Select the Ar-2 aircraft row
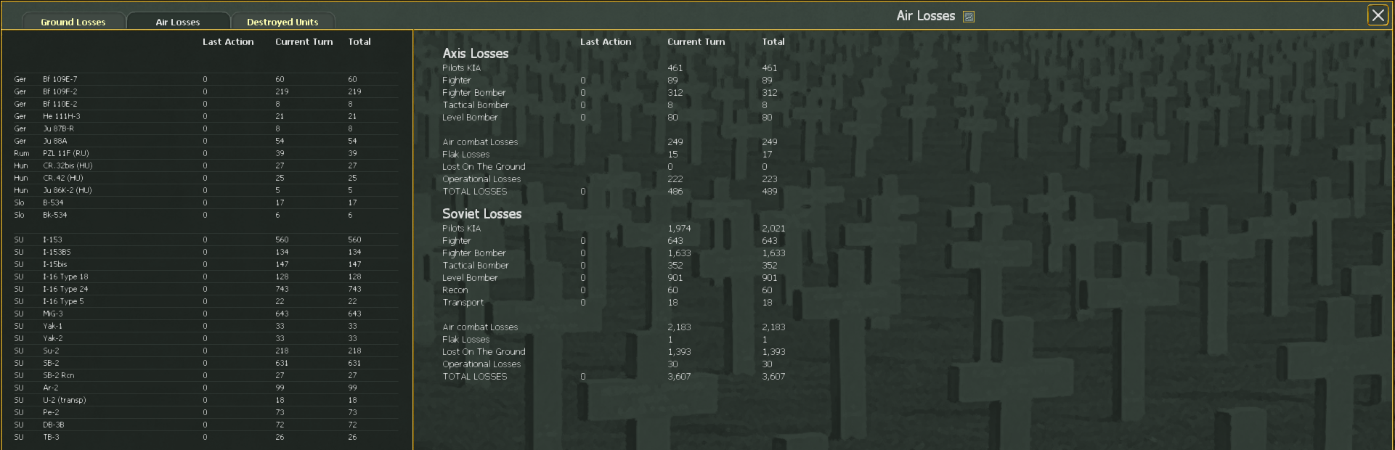Image resolution: width=1395 pixels, height=450 pixels. (206, 388)
